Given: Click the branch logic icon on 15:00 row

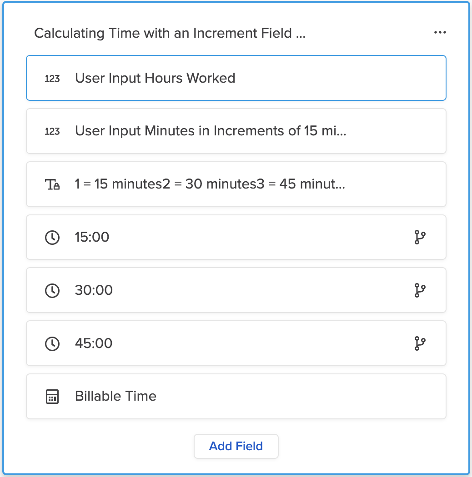Looking at the screenshot, I should 420,237.
